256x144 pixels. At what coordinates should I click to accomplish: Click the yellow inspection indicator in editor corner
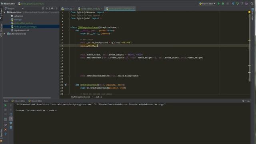pyautogui.click(x=249, y=12)
